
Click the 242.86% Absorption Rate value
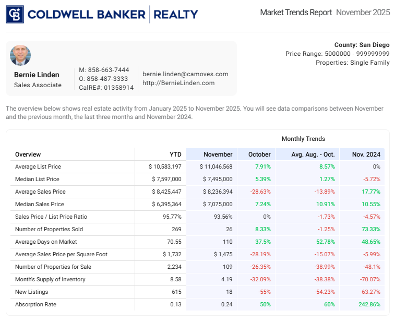(x=368, y=305)
